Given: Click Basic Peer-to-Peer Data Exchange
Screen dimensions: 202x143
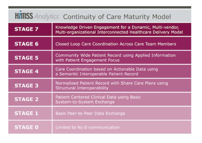Looking at the screenshot, I should [x=90, y=114].
